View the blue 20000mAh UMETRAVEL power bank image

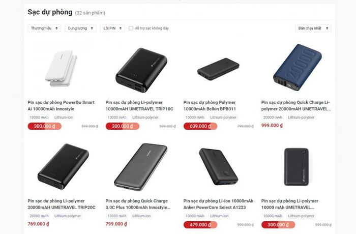[x=297, y=67]
